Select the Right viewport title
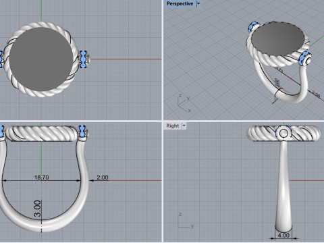Screen dimensions: 324x243 [x=172, y=126]
